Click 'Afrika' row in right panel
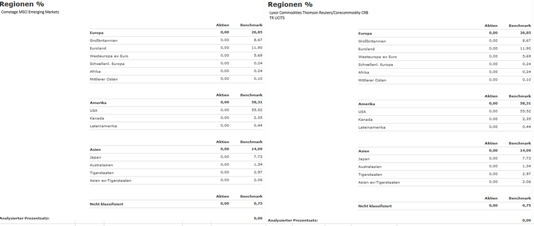 (x=444, y=72)
